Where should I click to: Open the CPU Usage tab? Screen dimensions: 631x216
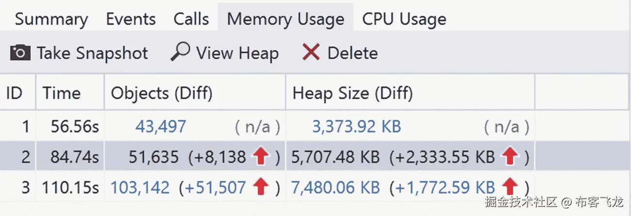(x=404, y=19)
